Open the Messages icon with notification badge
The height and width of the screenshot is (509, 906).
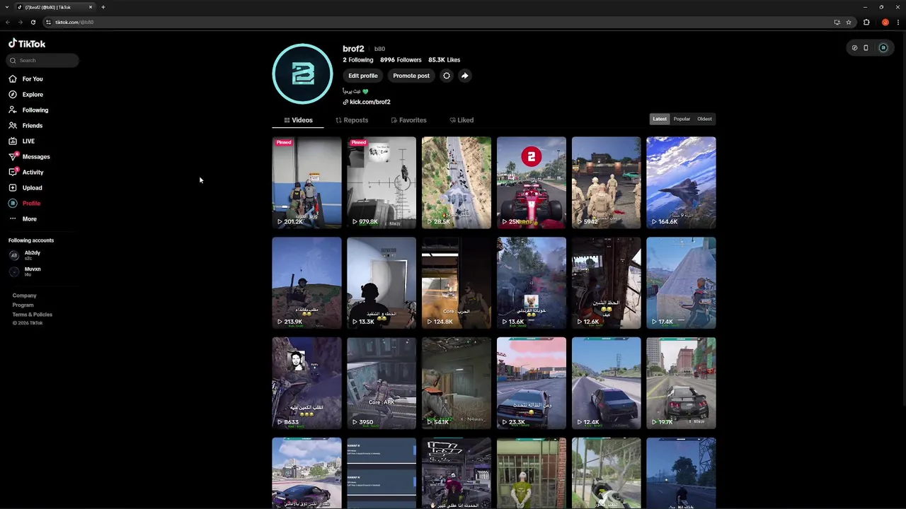pos(13,156)
